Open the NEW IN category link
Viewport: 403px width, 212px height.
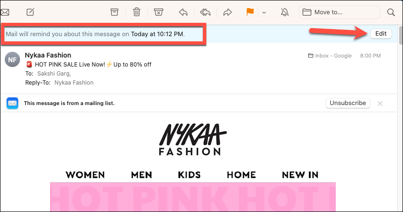(x=300, y=175)
